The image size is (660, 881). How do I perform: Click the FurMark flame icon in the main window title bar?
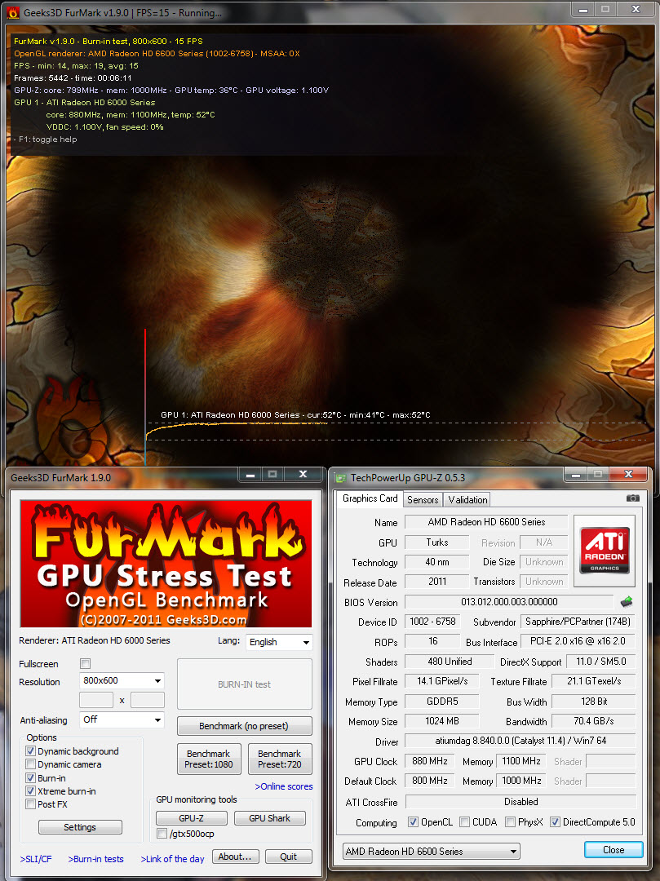tap(12, 12)
